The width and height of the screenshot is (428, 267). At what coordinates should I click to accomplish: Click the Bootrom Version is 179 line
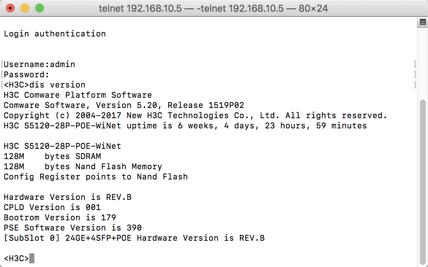click(x=60, y=218)
